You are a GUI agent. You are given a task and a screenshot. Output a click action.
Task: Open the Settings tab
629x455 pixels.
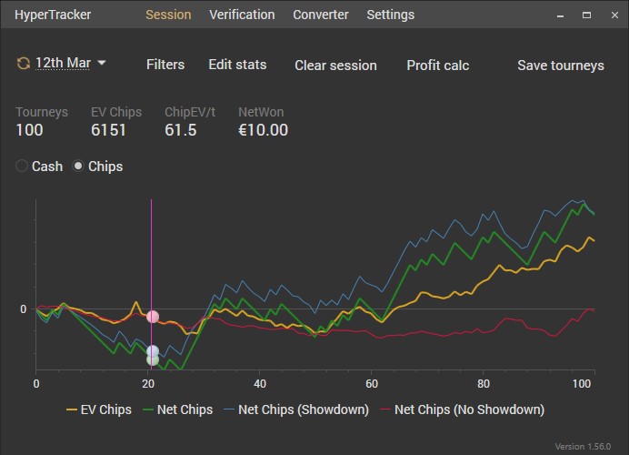coord(390,15)
